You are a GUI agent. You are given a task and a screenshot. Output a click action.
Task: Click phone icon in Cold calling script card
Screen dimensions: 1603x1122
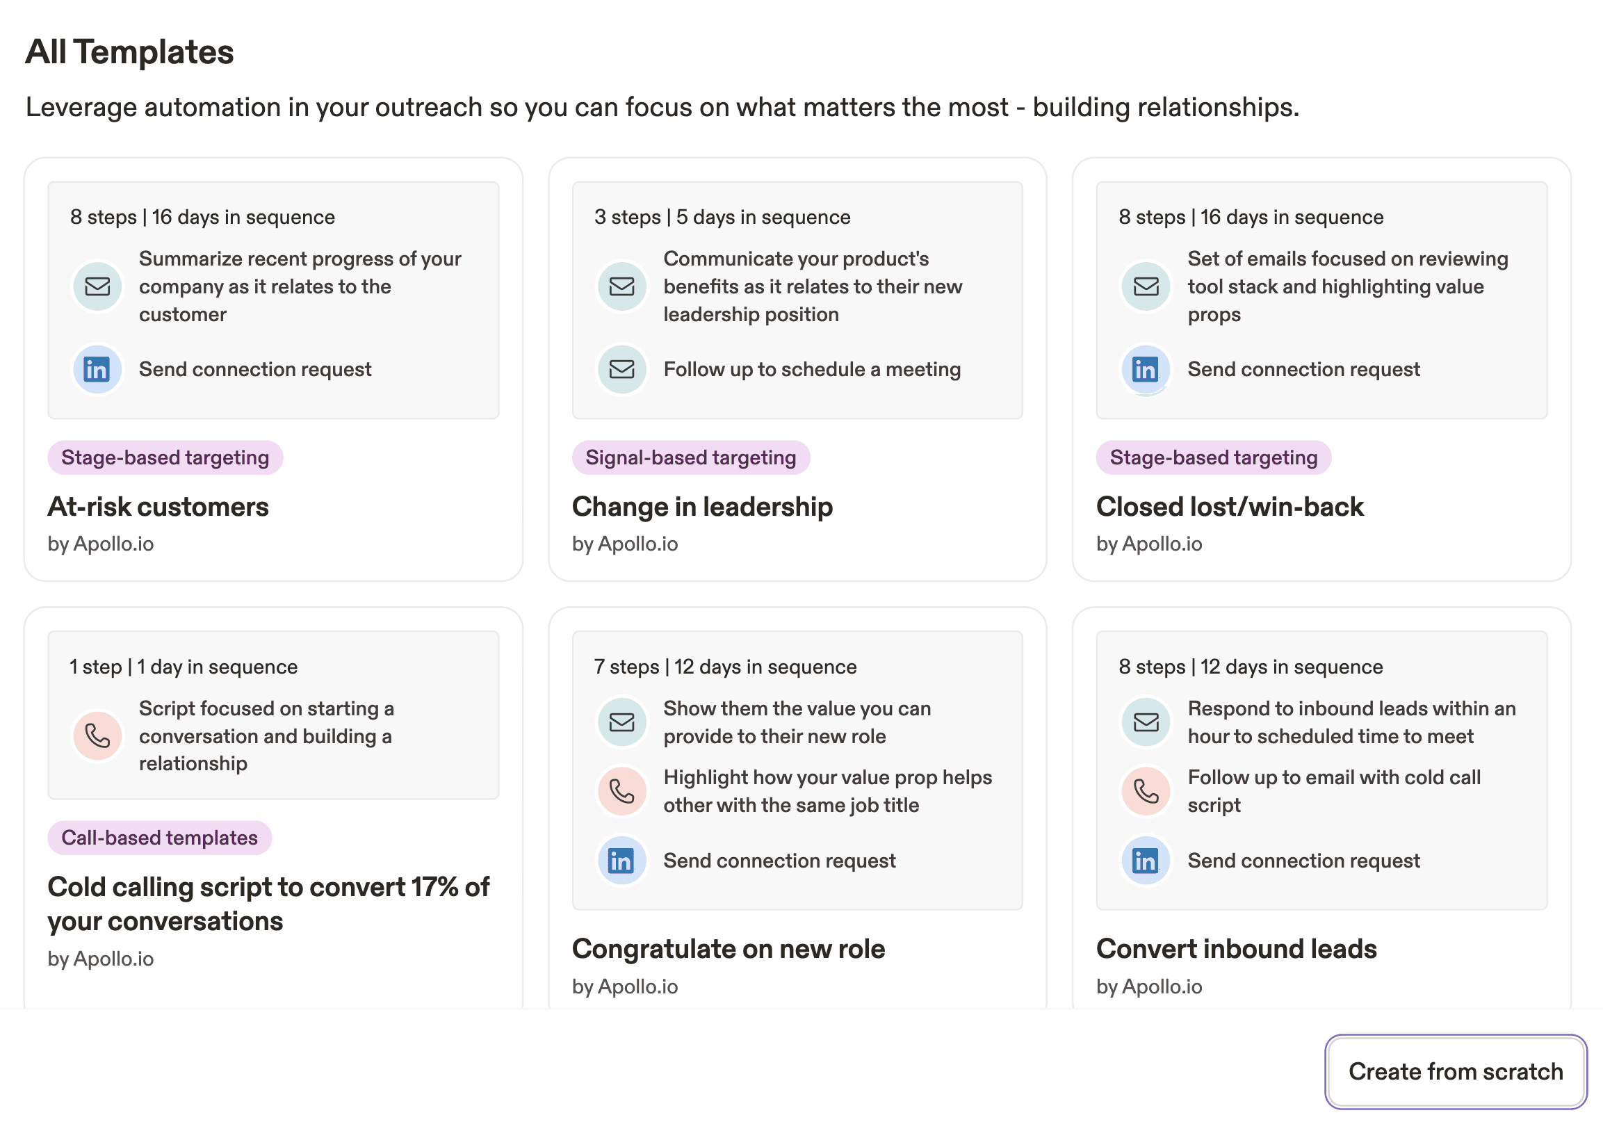pos(98,736)
